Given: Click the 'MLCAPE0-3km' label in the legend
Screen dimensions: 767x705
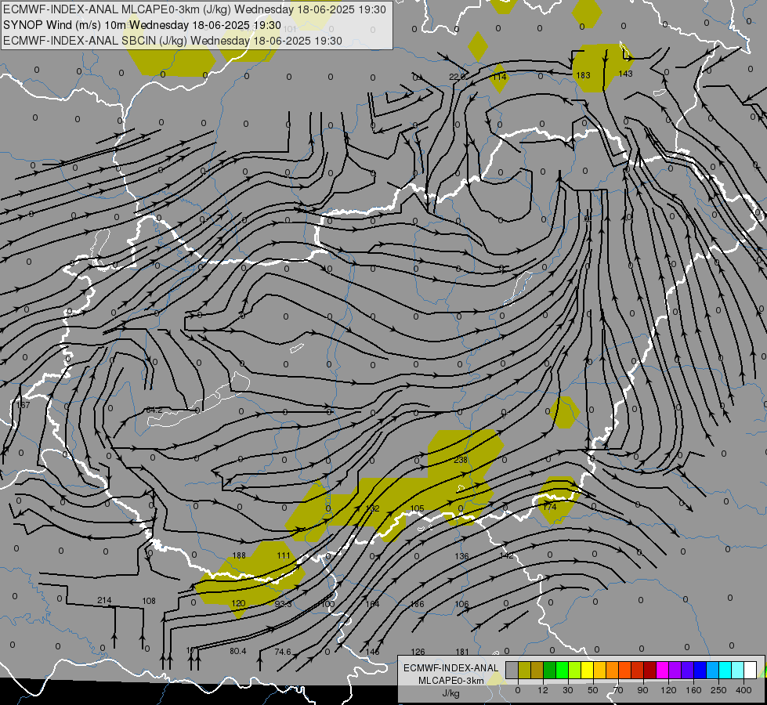Looking at the screenshot, I should coord(450,681).
